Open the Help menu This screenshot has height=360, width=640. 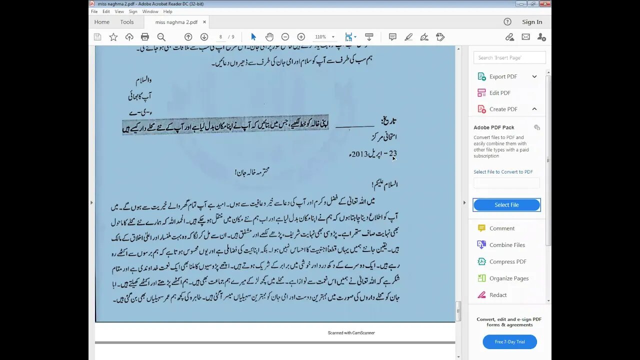[168, 11]
